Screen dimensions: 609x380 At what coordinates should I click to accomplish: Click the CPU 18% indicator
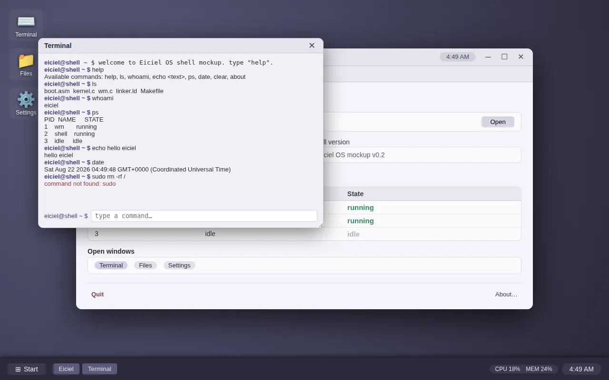[x=507, y=369]
